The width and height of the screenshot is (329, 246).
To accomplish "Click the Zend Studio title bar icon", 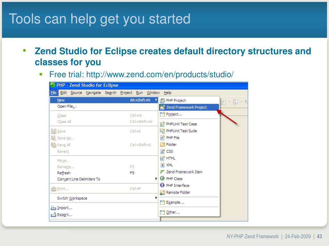I will tap(52, 85).
